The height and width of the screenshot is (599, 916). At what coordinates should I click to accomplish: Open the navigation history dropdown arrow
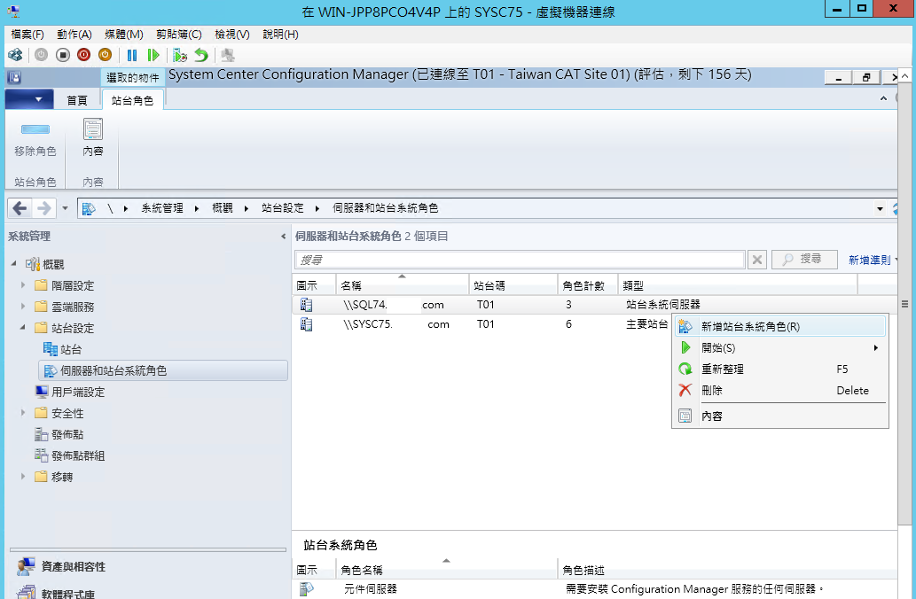pos(65,208)
